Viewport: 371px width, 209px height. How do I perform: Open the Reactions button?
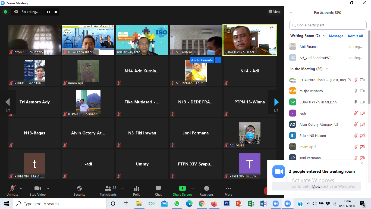[207, 191]
